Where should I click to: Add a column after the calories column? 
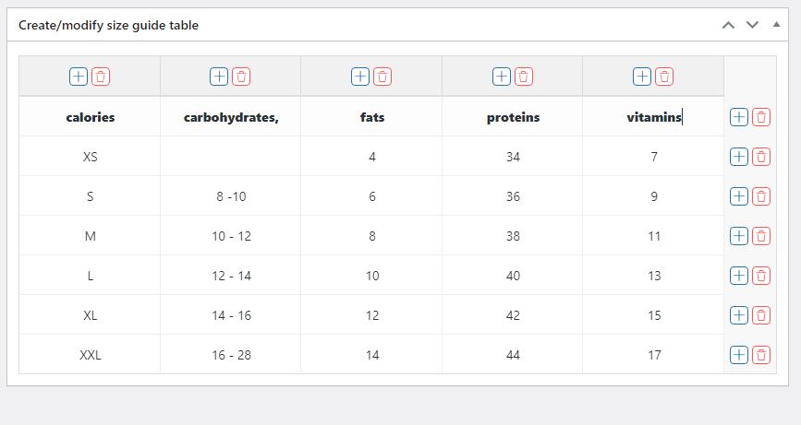[79, 77]
